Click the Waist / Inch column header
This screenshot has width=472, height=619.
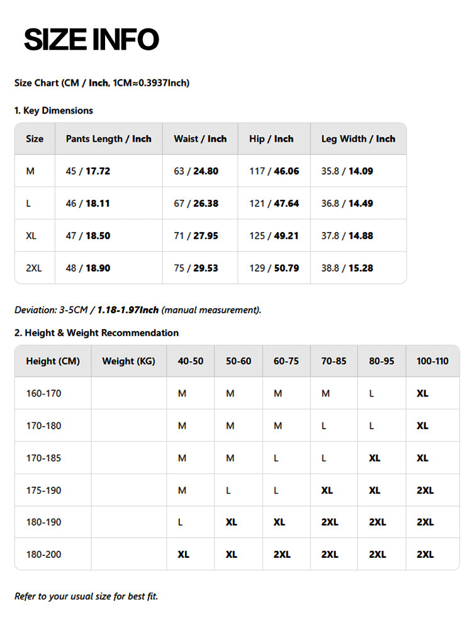tap(200, 139)
